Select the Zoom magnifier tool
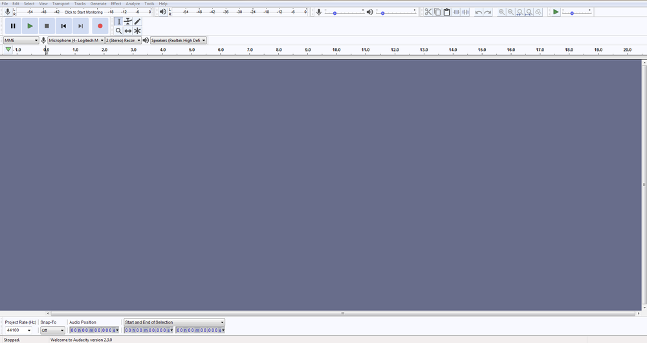Screen dimensions: 647x343 coord(118,31)
